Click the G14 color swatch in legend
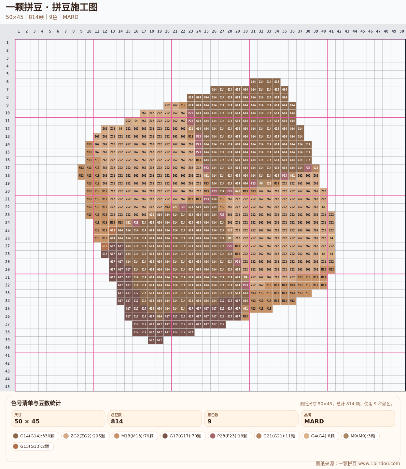Image resolution: width=406 pixels, height=469 pixels. click(16, 436)
